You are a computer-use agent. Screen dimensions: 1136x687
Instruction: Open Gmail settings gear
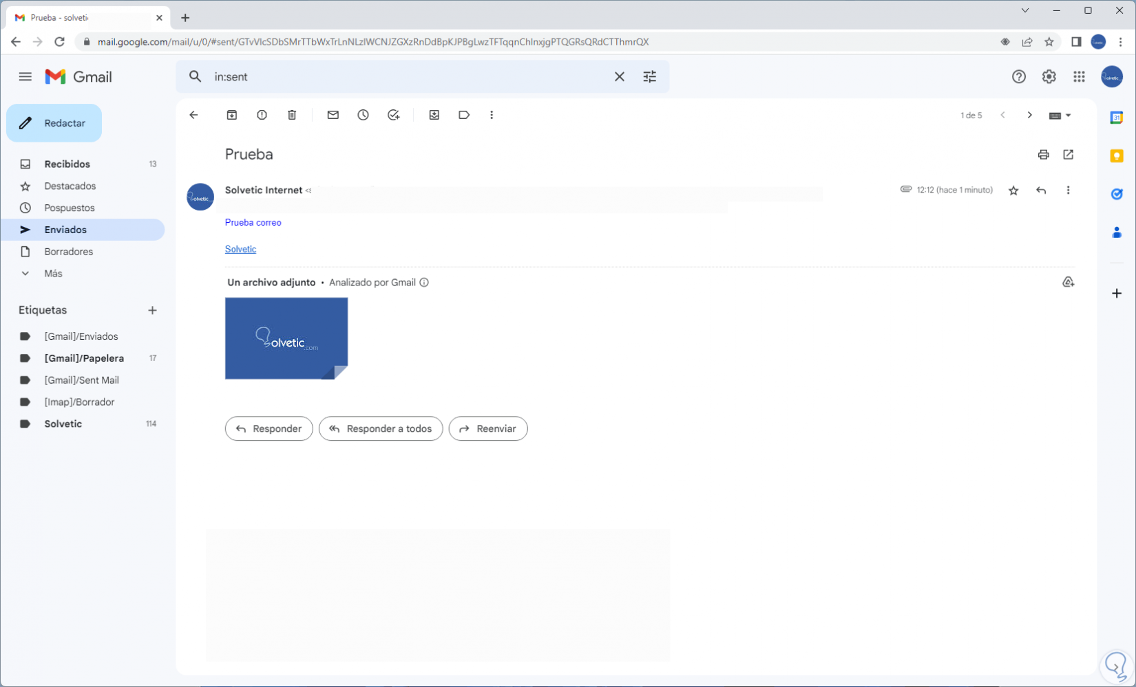coord(1049,76)
